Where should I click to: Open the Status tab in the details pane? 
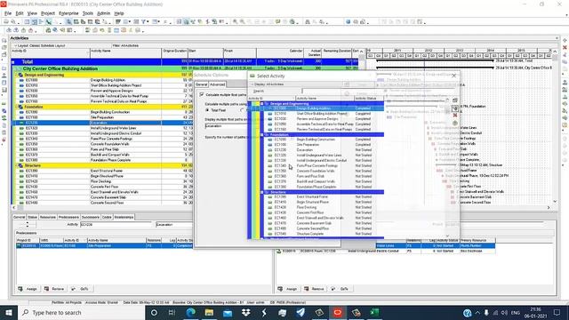(x=32, y=217)
